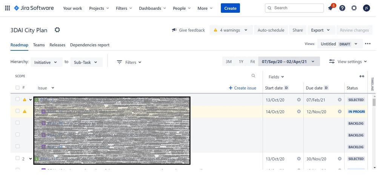Click the Give feedback megaphone icon
Viewport: 377px width, 181px height.
coord(174,30)
